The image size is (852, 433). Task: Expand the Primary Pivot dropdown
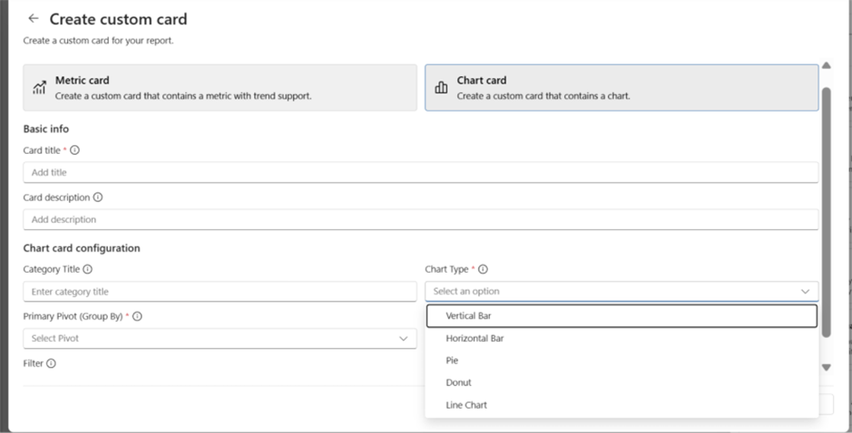click(x=220, y=339)
